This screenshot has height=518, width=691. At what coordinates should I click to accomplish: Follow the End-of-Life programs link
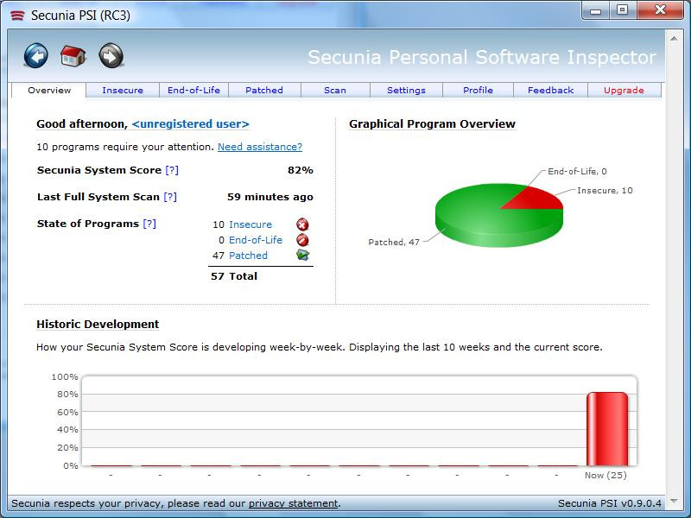[x=256, y=240]
